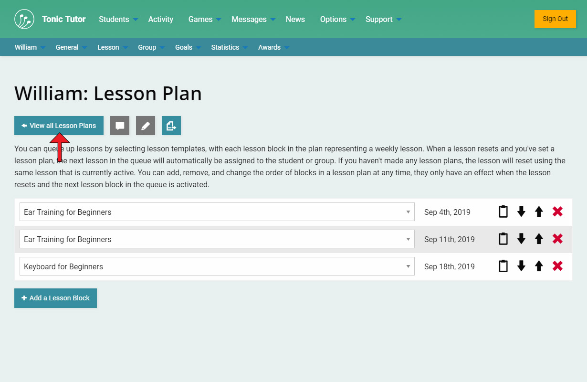Open the Sep 11th lesson template dropdown
Image resolution: width=587 pixels, height=382 pixels.
(x=217, y=239)
